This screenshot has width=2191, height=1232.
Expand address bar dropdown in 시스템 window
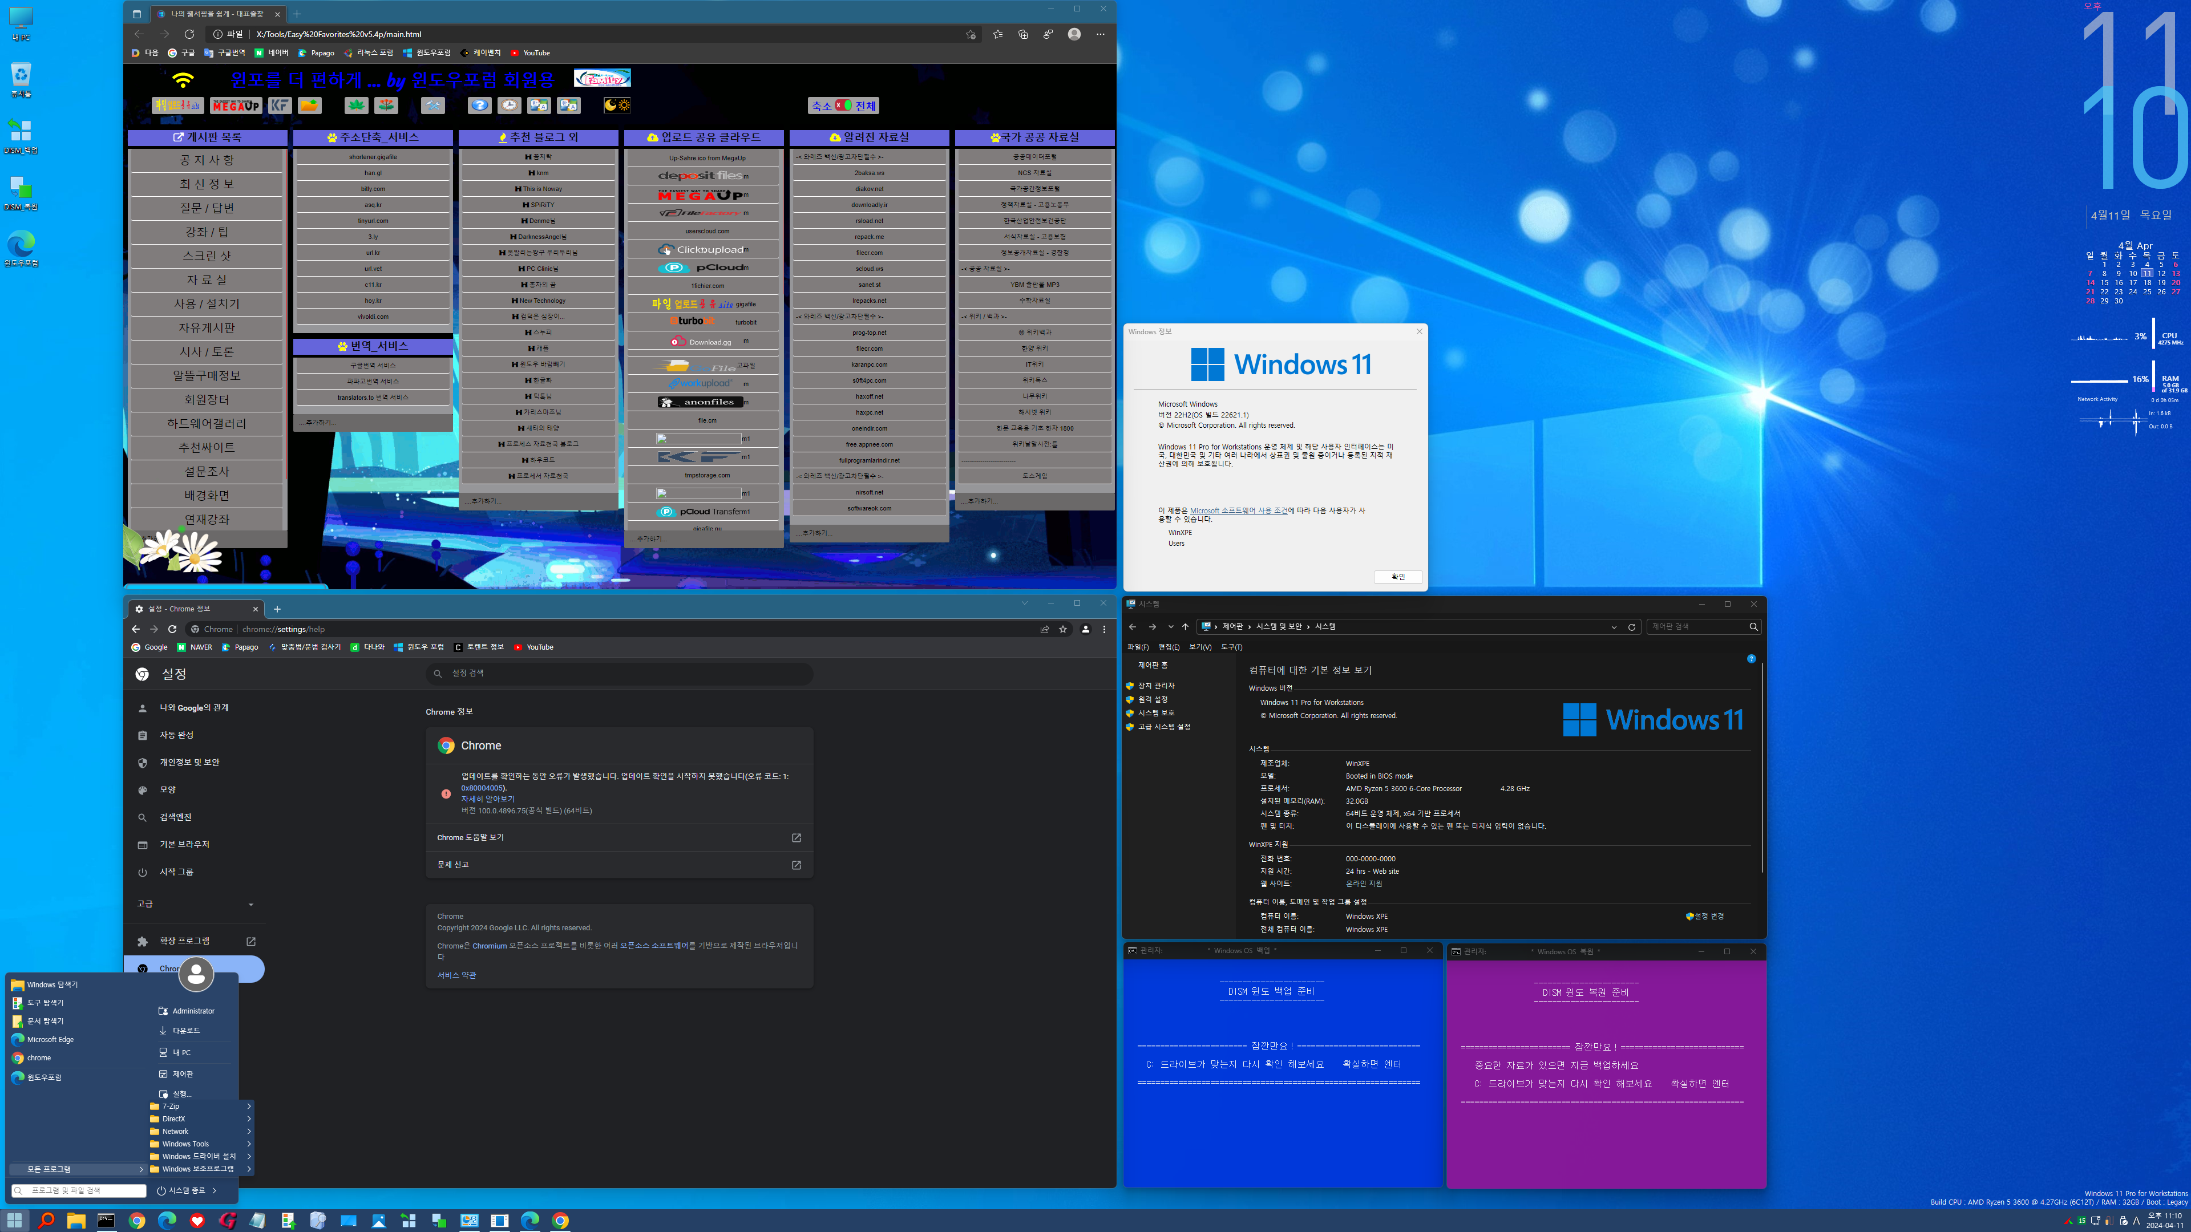pyautogui.click(x=1614, y=627)
